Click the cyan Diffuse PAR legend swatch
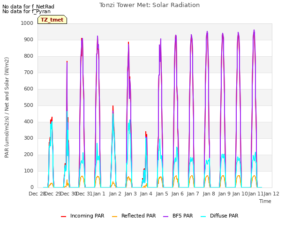The width and height of the screenshot is (300, 225). 203,217
